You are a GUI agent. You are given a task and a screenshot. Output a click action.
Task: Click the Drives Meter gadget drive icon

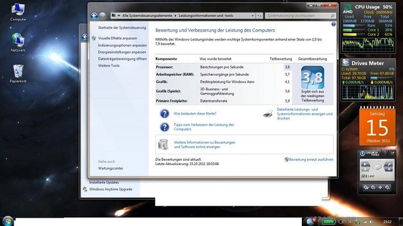point(346,63)
